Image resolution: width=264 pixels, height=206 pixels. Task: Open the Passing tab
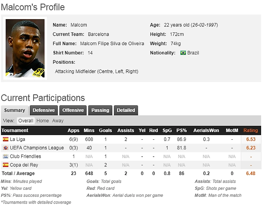pos(100,110)
